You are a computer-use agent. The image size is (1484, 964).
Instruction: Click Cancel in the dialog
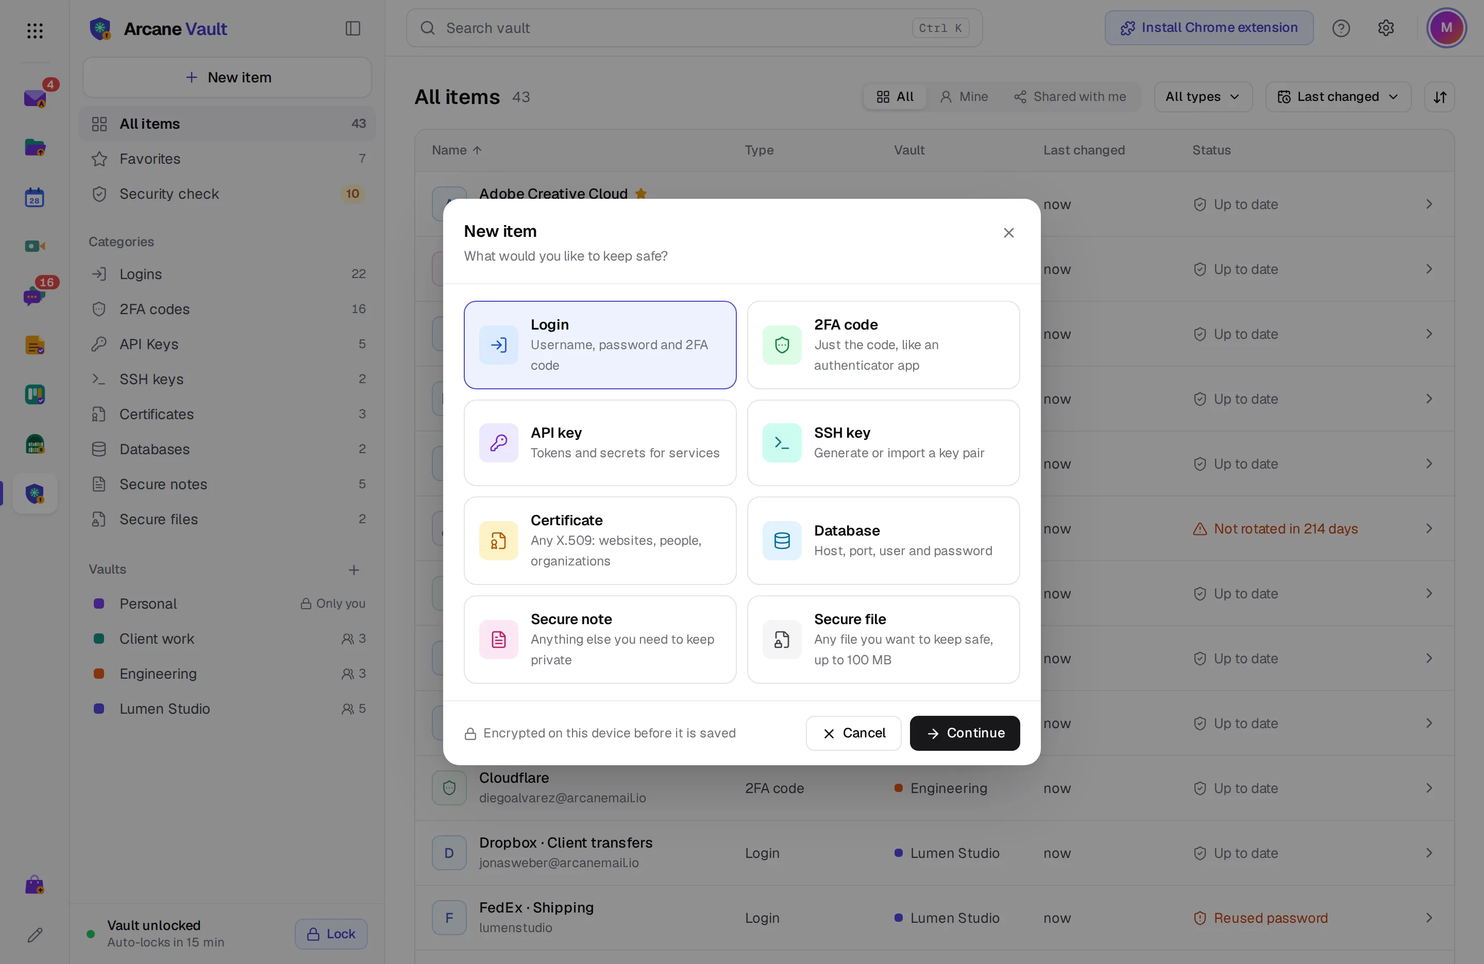pos(853,733)
